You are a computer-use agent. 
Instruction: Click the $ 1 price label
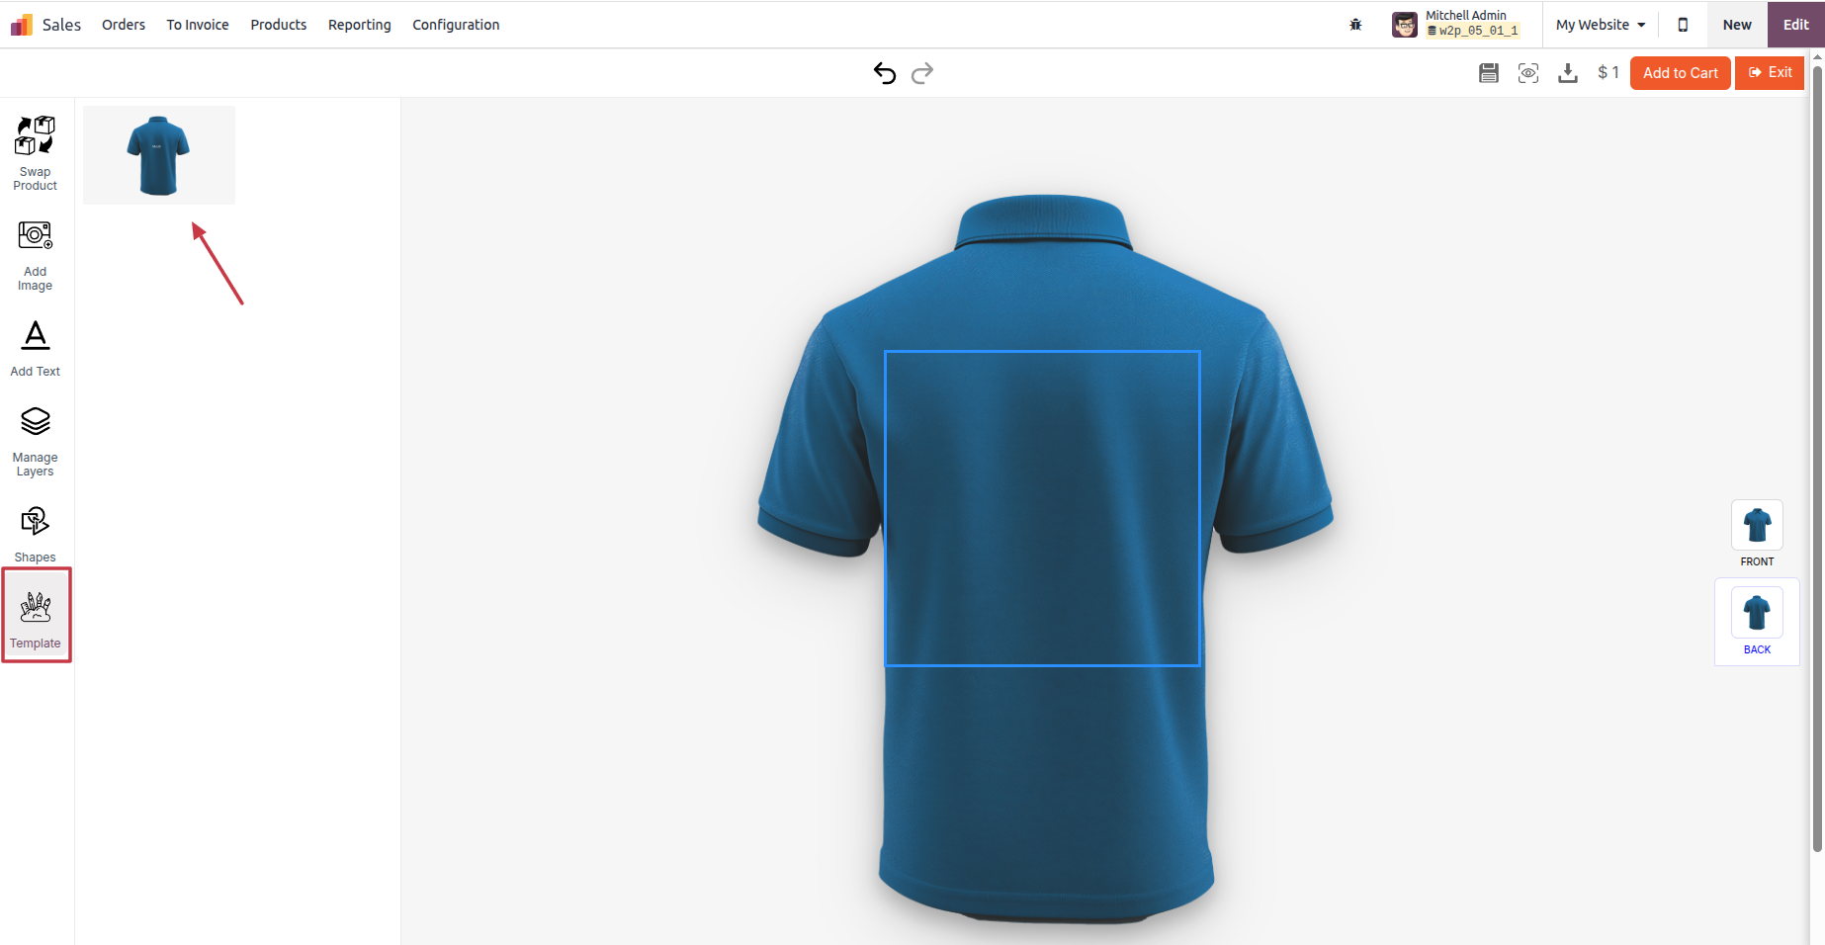tap(1608, 72)
